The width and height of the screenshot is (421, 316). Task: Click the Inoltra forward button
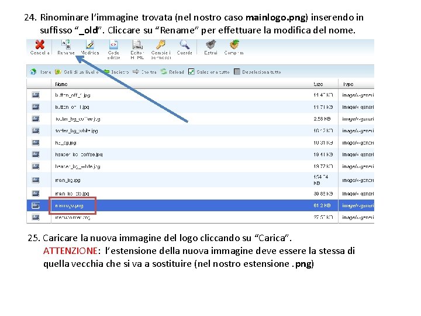[x=145, y=72]
